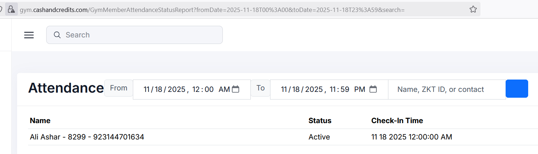This screenshot has width=538, height=154.
Task: Click the Active status cell
Action: (x=319, y=137)
